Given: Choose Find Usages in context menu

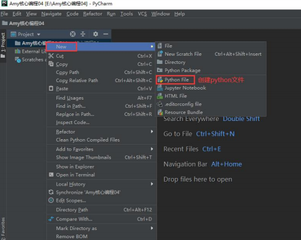Looking at the screenshot, I should tap(101, 98).
